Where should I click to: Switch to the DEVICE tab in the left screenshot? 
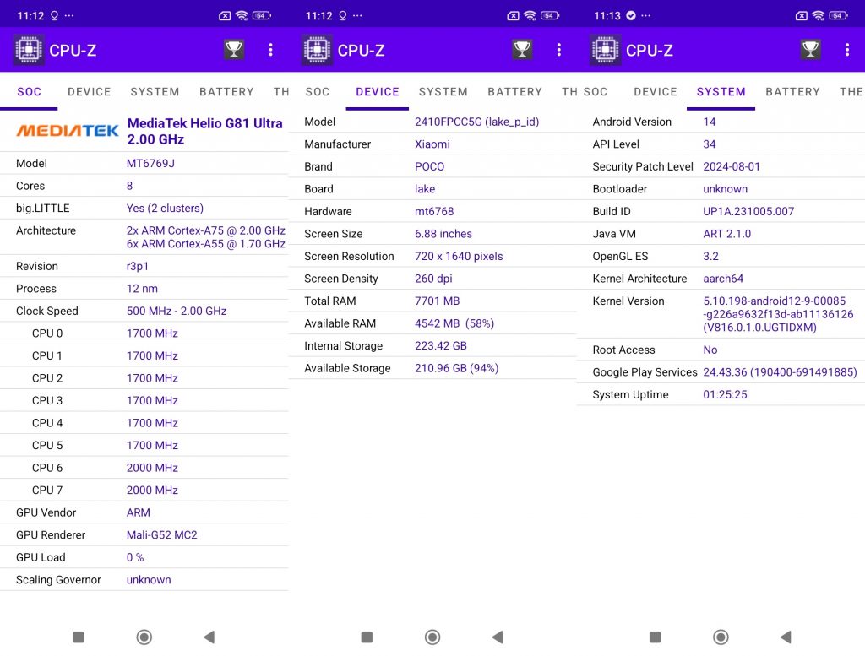point(90,92)
